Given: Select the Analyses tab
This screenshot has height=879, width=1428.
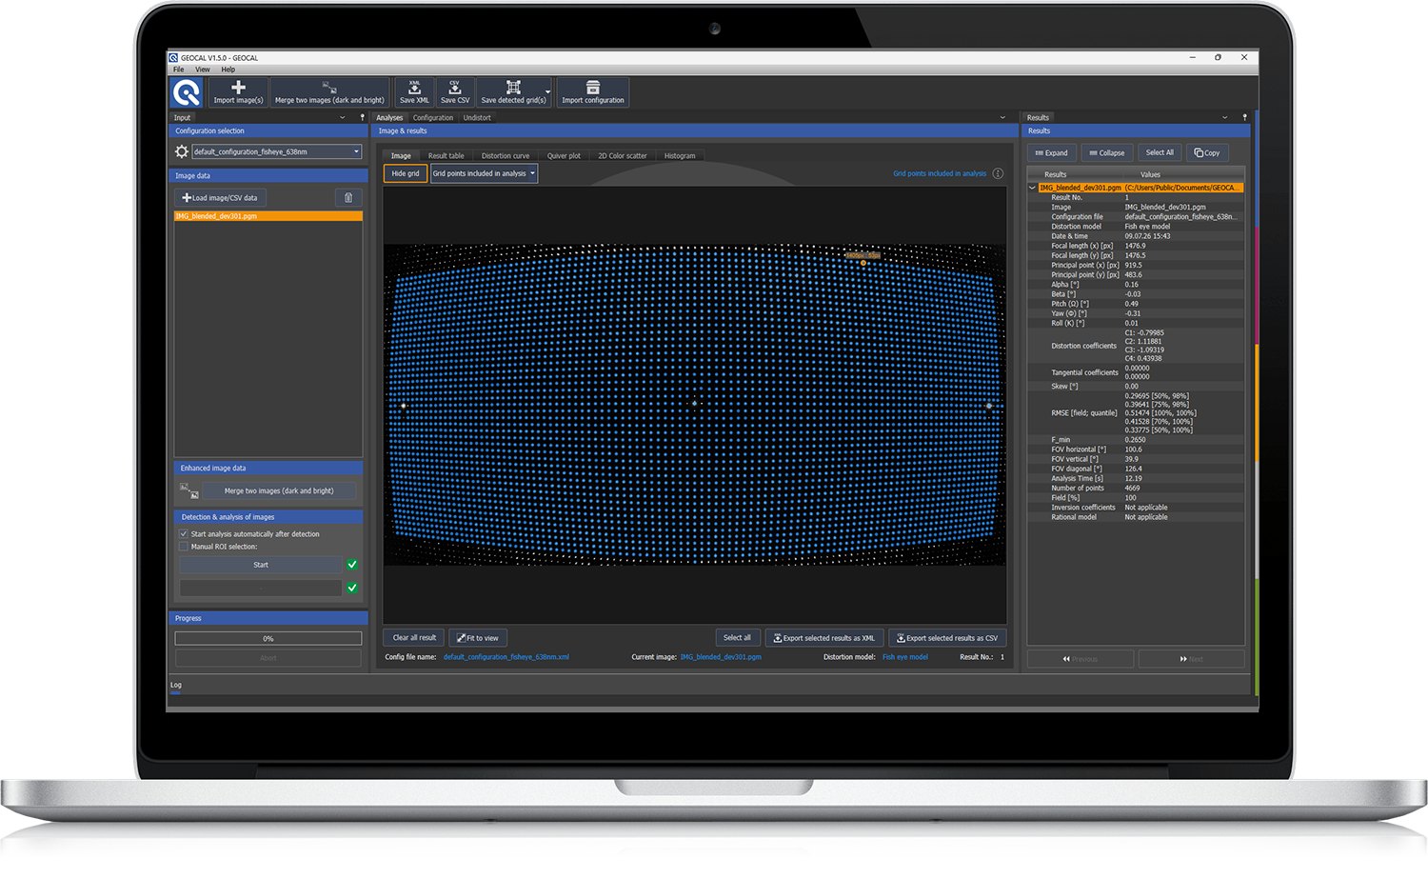Looking at the screenshot, I should [x=389, y=118].
